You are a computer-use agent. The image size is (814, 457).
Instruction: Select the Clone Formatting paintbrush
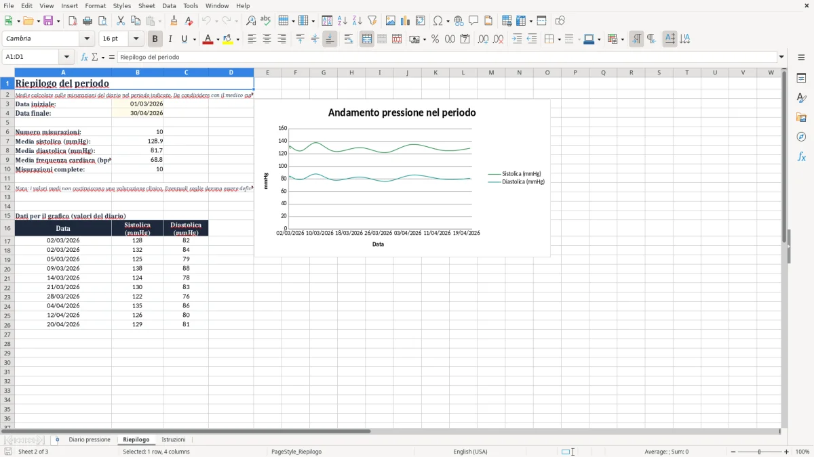pyautogui.click(x=174, y=21)
